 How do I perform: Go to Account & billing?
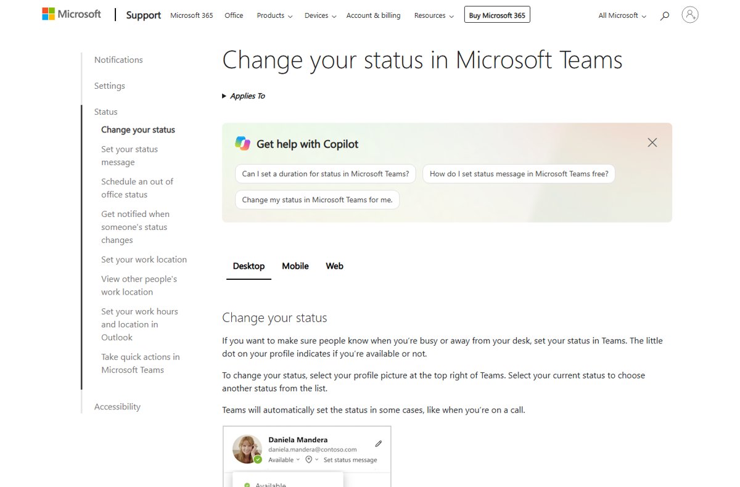[x=373, y=15]
